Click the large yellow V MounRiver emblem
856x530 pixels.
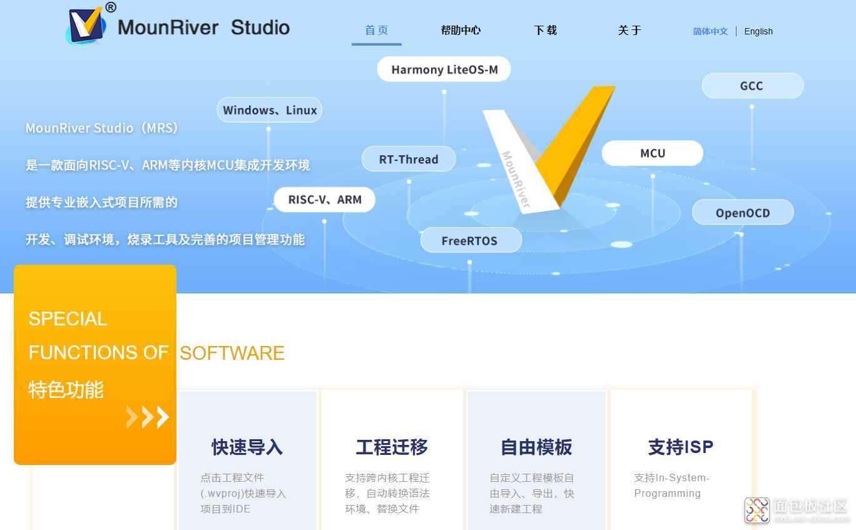point(549,150)
